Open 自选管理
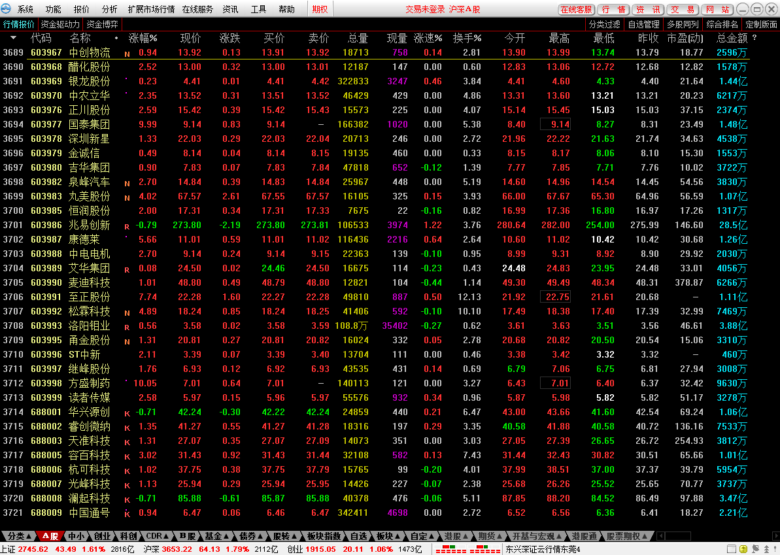 coord(644,24)
